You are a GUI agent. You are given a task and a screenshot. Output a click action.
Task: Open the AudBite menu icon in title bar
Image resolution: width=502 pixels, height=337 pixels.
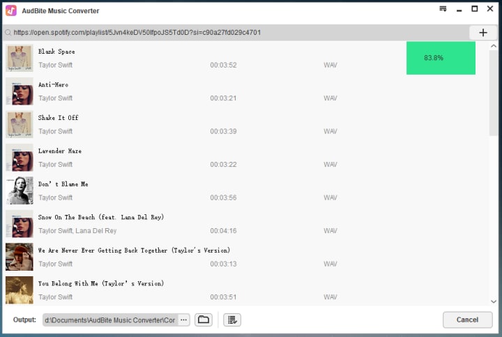443,9
